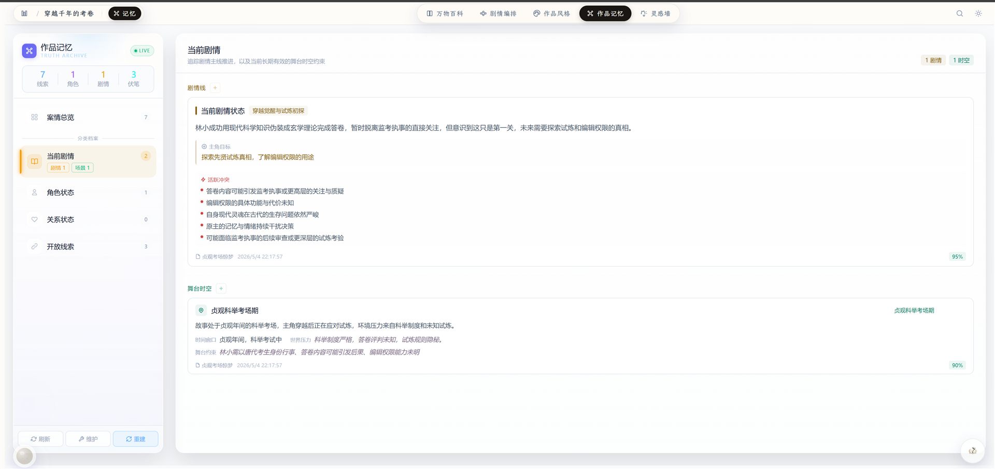Click the conflict 原主的记忆与情绪持续干扰决策
Screen dimensions: 995x469
tap(250, 226)
